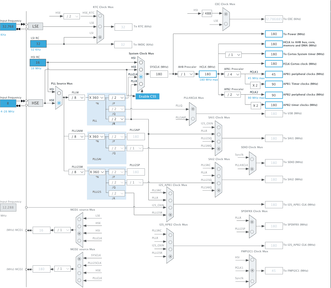Select PLLCLK in System Clock Mux
The width and height of the screenshot is (331, 288).
click(x=141, y=77)
